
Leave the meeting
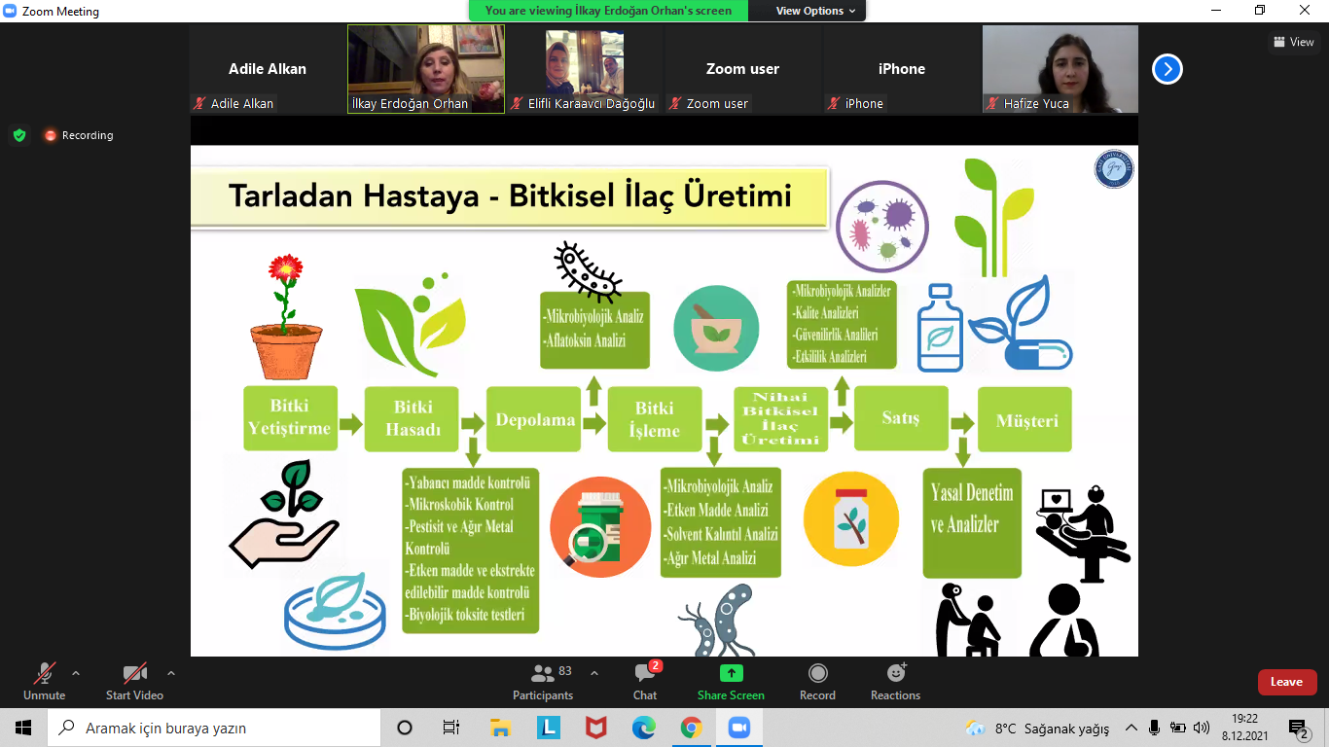pyautogui.click(x=1286, y=682)
